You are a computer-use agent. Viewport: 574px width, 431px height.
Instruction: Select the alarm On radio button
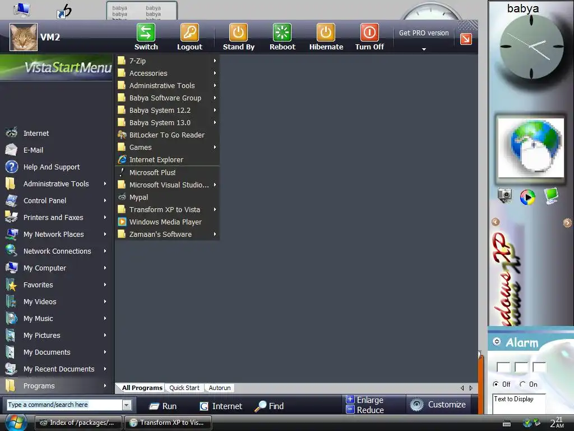(x=522, y=384)
